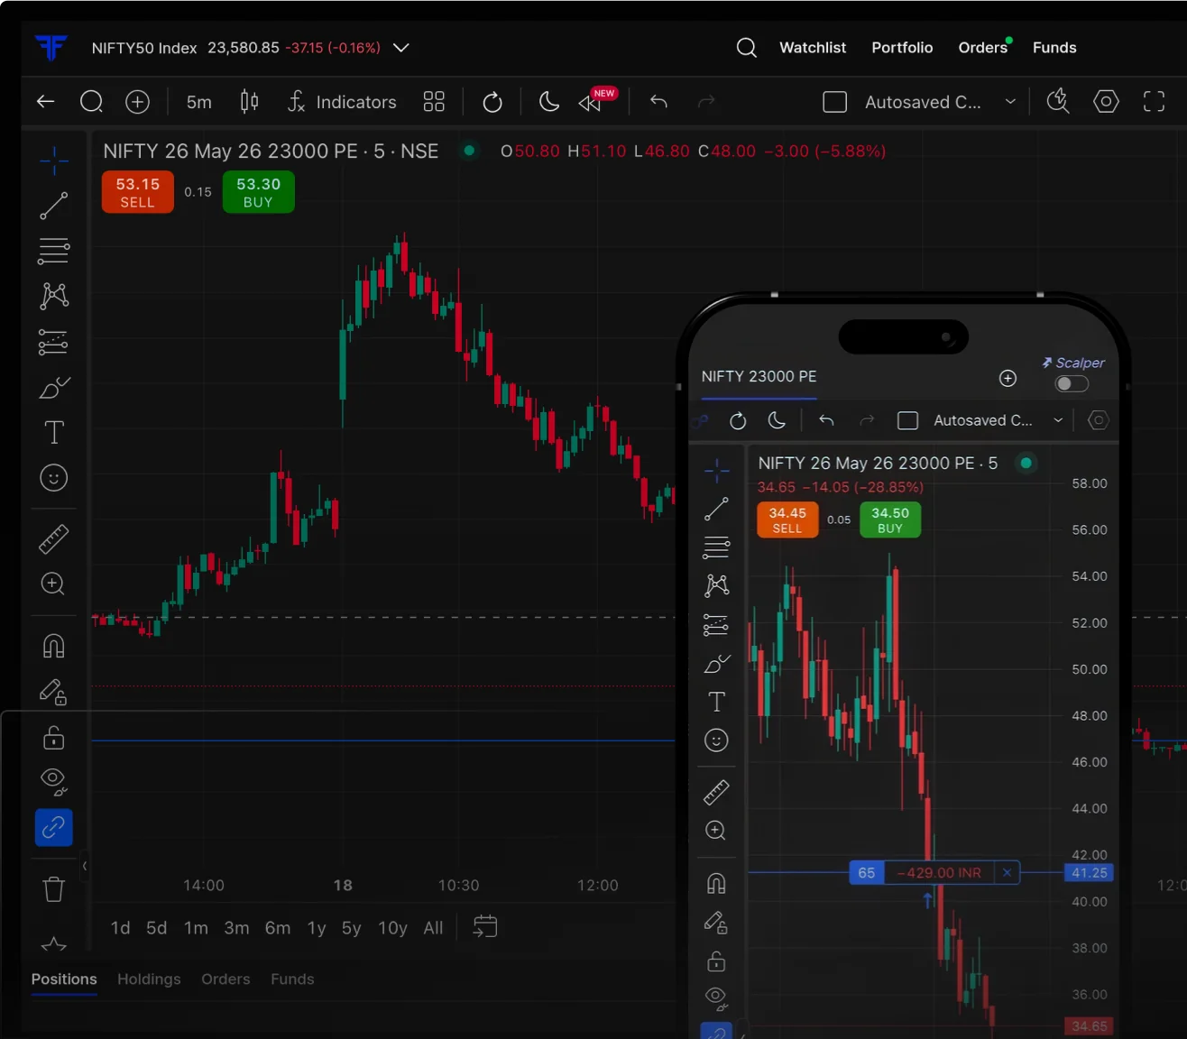The height and width of the screenshot is (1039, 1187).
Task: Open the go-to-date calendar icon
Action: point(485,926)
